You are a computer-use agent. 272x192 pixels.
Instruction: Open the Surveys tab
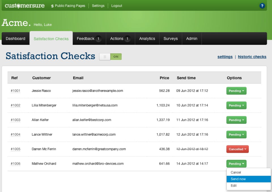(x=171, y=39)
